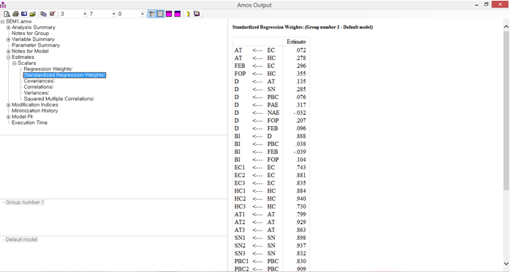Expand the Analysis Summary node
This screenshot has width=511, height=272.
[x=9, y=28]
